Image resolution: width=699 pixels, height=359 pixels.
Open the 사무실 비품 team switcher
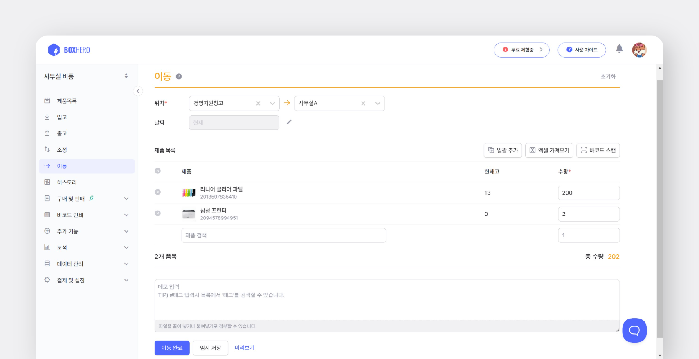86,76
